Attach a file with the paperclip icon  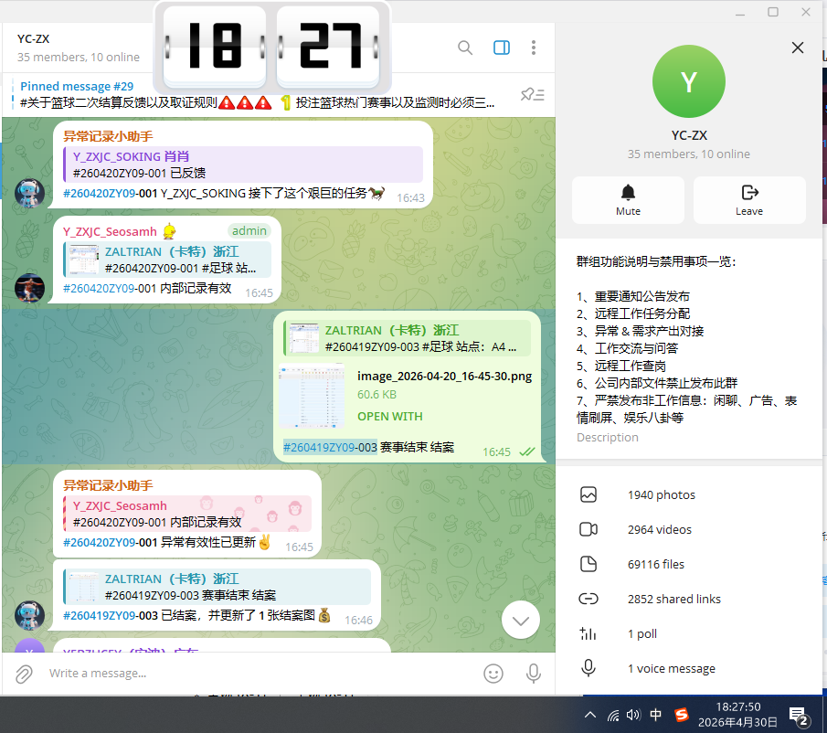24,674
